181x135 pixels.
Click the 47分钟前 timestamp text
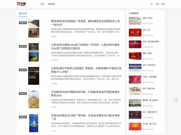54,83
